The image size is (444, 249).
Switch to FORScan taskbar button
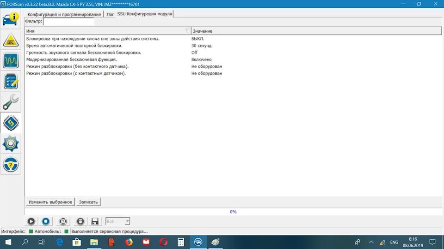[198, 242]
